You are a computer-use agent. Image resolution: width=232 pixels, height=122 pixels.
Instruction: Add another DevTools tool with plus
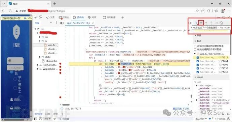pyautogui.click(x=122, y=17)
